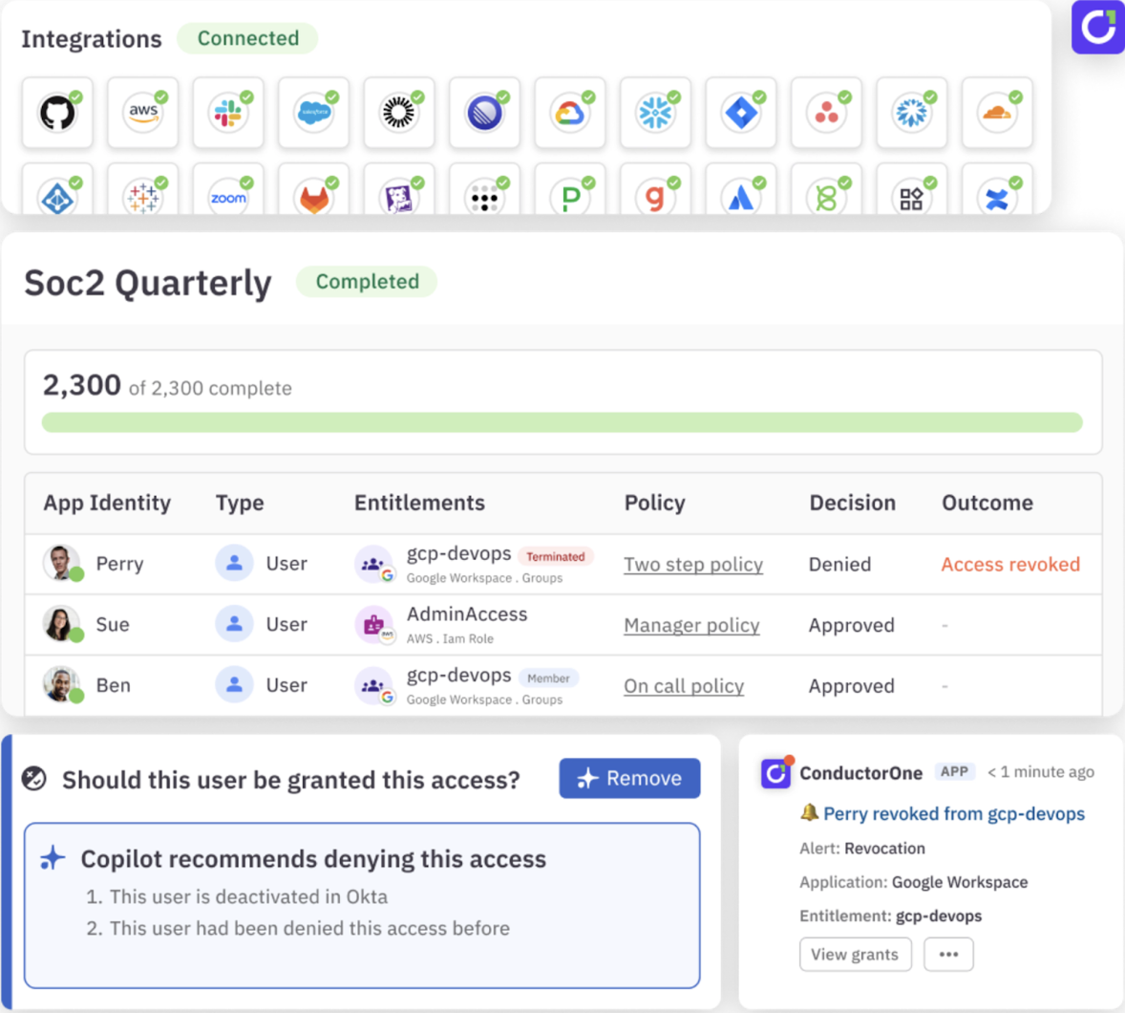Click the AdminAccess entitlement name

coord(467,614)
